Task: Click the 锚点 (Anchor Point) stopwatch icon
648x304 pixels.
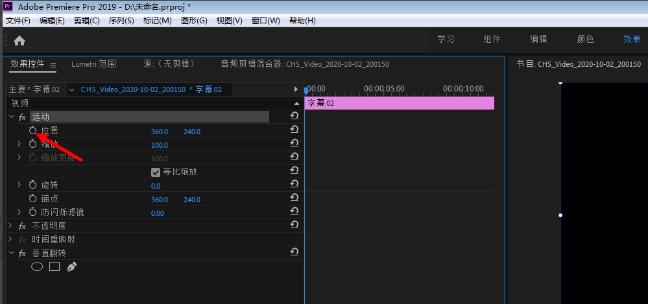Action: (32, 199)
